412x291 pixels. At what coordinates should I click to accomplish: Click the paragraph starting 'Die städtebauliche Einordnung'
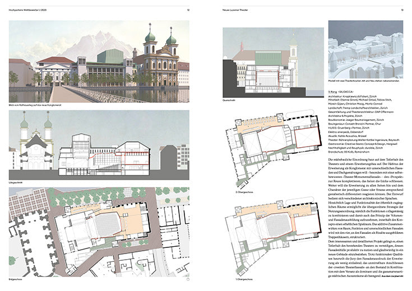(x=365, y=179)
